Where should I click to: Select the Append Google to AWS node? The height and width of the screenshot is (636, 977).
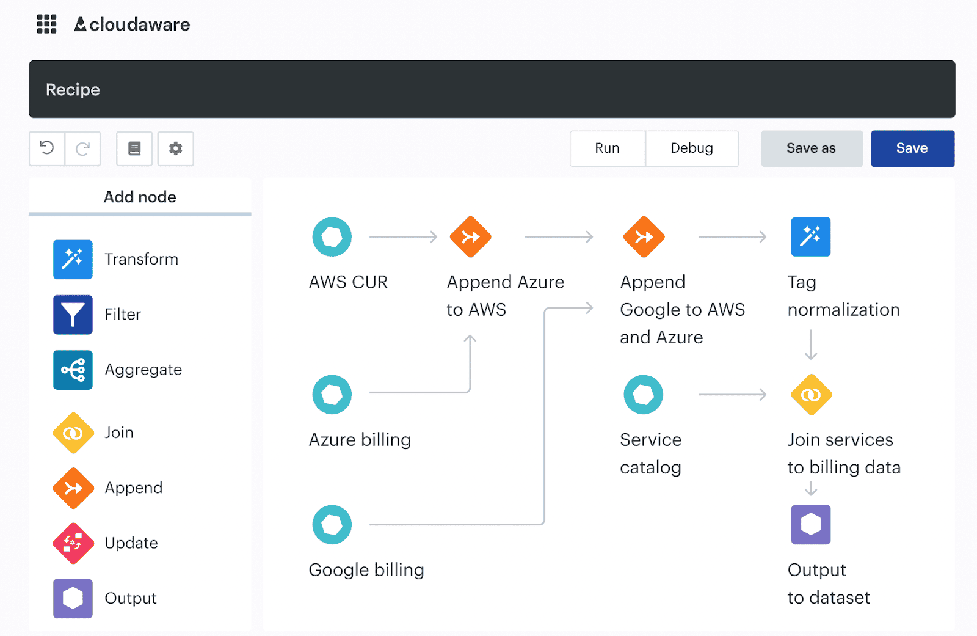point(644,237)
